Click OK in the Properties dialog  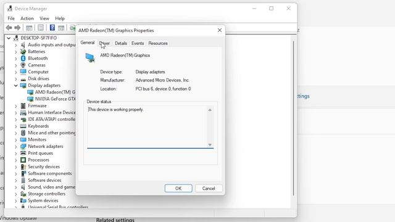tap(178, 188)
